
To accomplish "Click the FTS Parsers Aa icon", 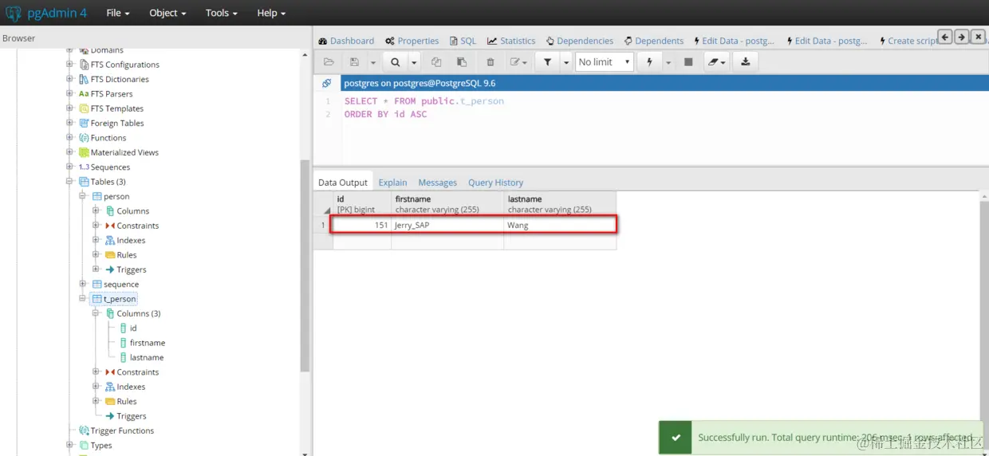I will 84,94.
